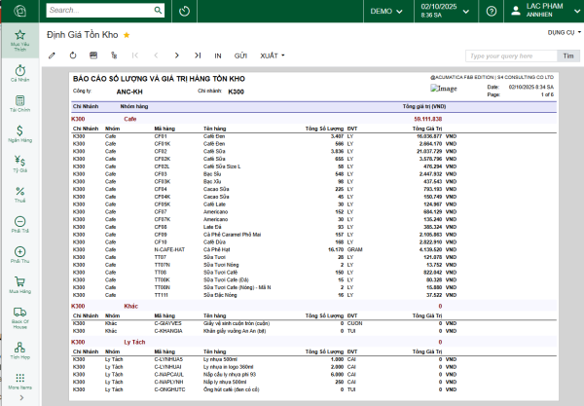
Task: Open the help question mark icon
Action: [x=490, y=11]
